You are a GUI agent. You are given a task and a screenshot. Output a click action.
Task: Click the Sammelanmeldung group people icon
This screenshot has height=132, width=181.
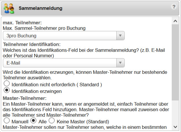pos(9,8)
